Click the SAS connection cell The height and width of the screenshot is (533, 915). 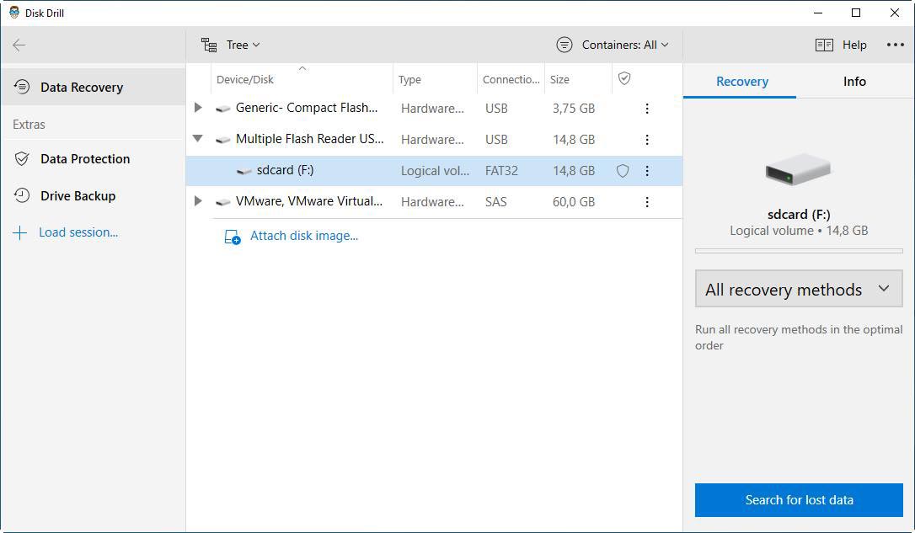pos(496,202)
